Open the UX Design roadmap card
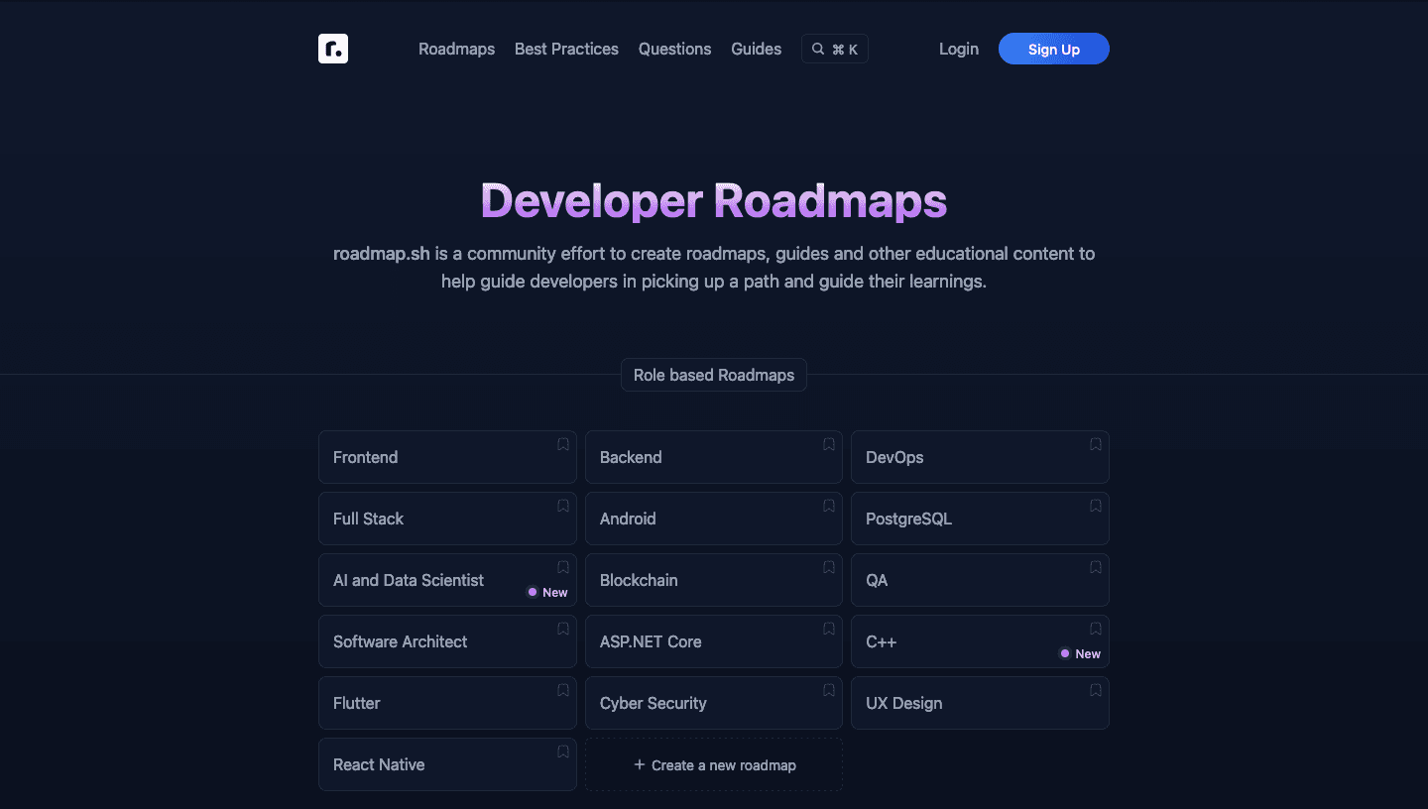Viewport: 1428px width, 809px height. tap(980, 703)
